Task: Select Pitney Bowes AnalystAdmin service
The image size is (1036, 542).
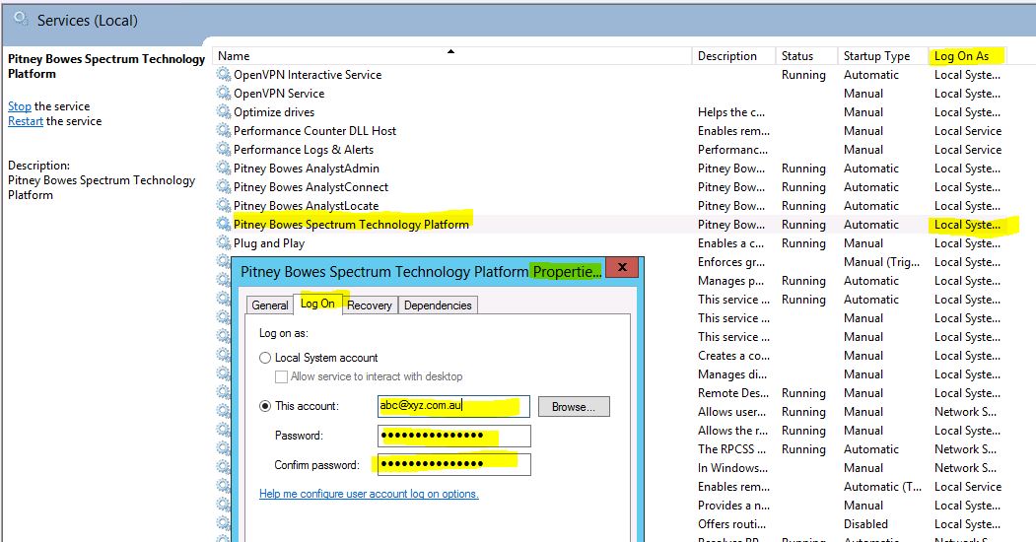Action: (x=611, y=168)
